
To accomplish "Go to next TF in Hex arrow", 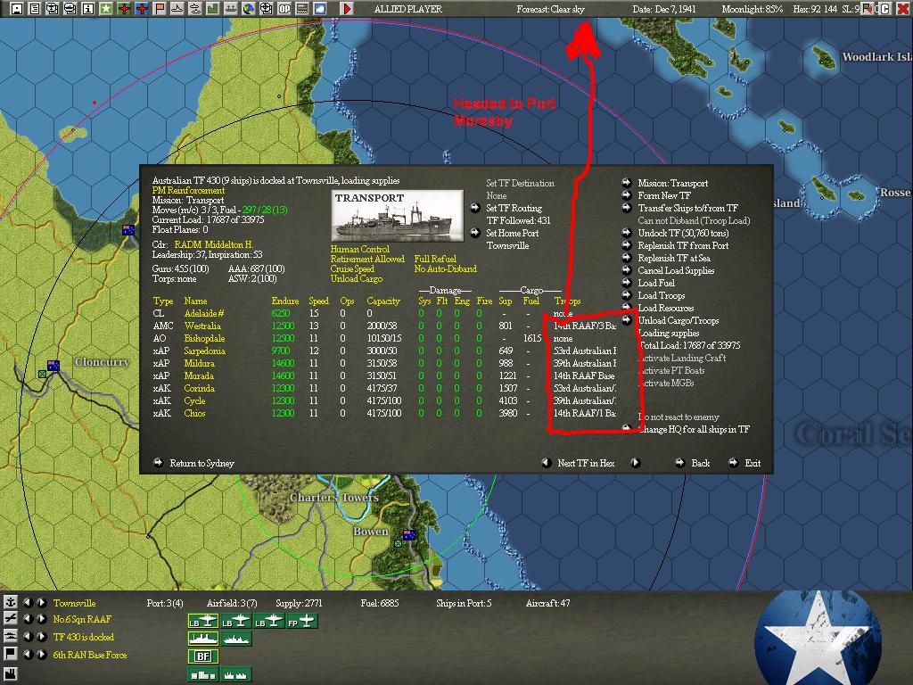I will 635,463.
